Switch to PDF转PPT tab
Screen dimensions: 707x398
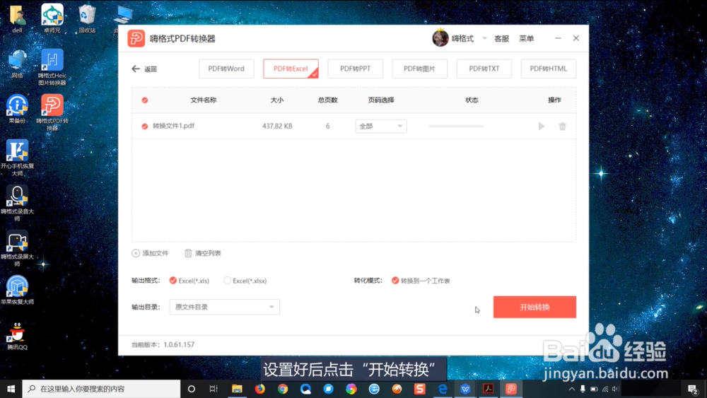pos(356,69)
